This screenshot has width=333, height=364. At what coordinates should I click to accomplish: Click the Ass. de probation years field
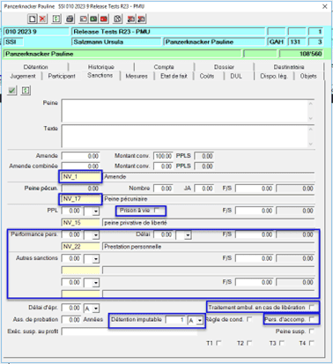pos(71,320)
